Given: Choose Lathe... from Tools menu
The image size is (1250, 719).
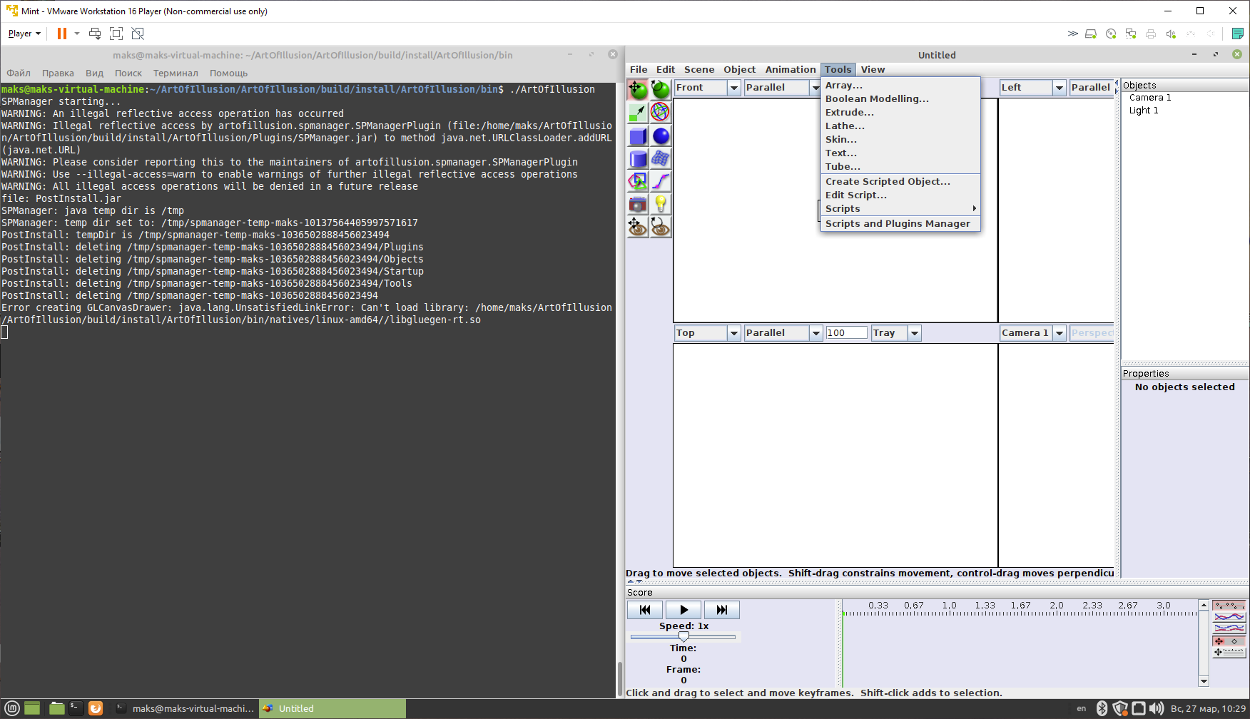Looking at the screenshot, I should point(900,126).
